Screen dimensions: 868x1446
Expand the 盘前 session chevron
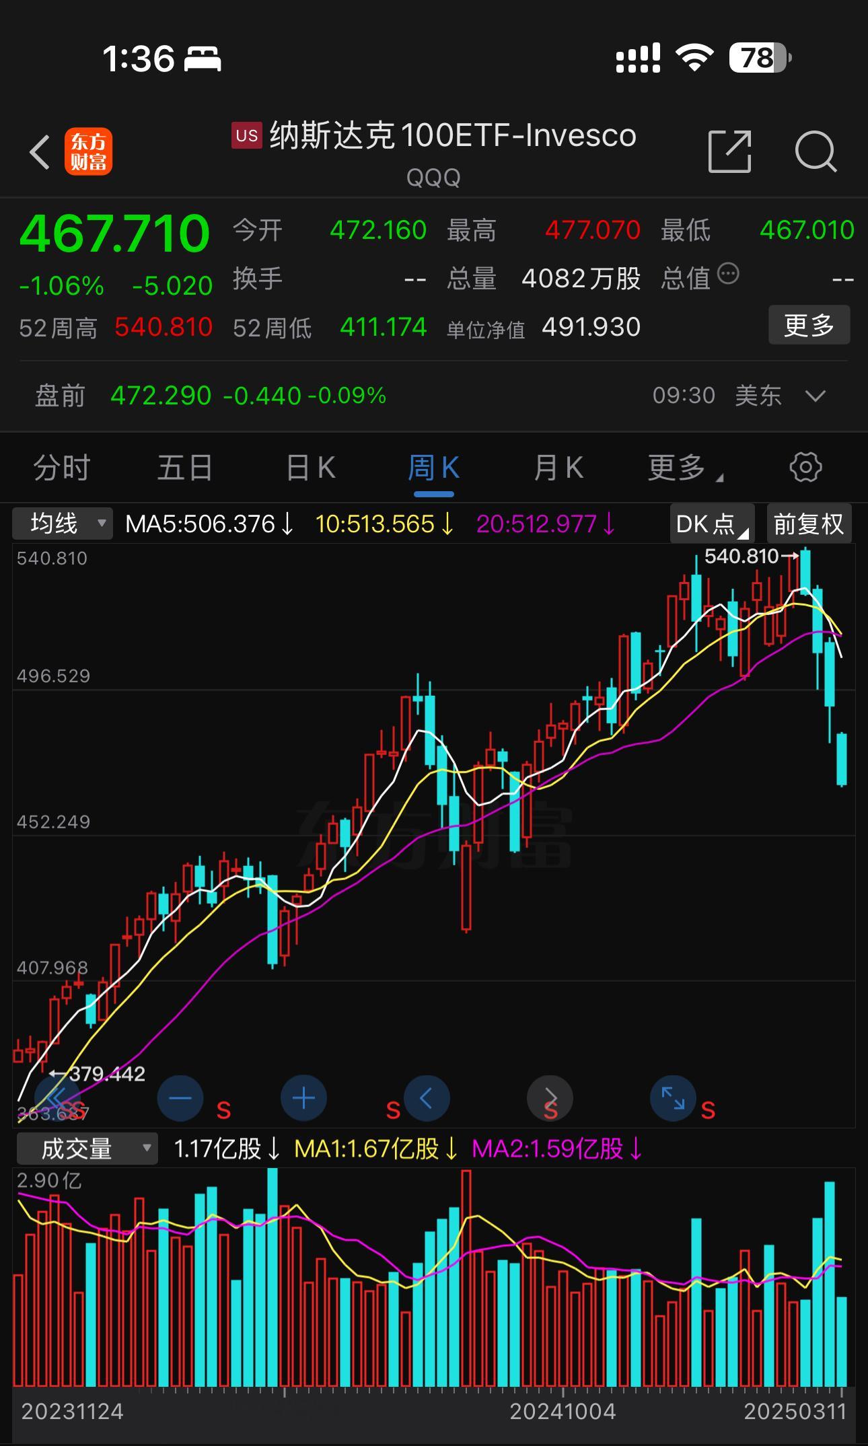click(816, 396)
